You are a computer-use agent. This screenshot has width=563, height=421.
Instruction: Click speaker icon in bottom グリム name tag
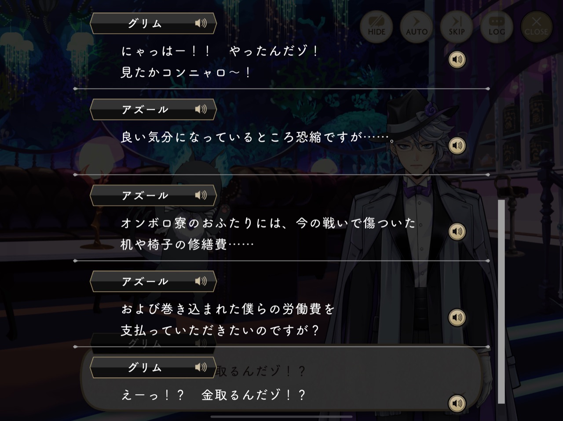pos(201,367)
